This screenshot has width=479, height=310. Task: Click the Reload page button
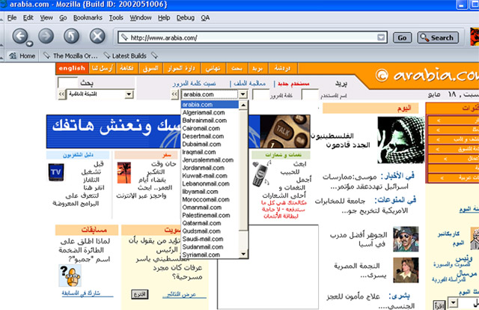[x=72, y=37]
